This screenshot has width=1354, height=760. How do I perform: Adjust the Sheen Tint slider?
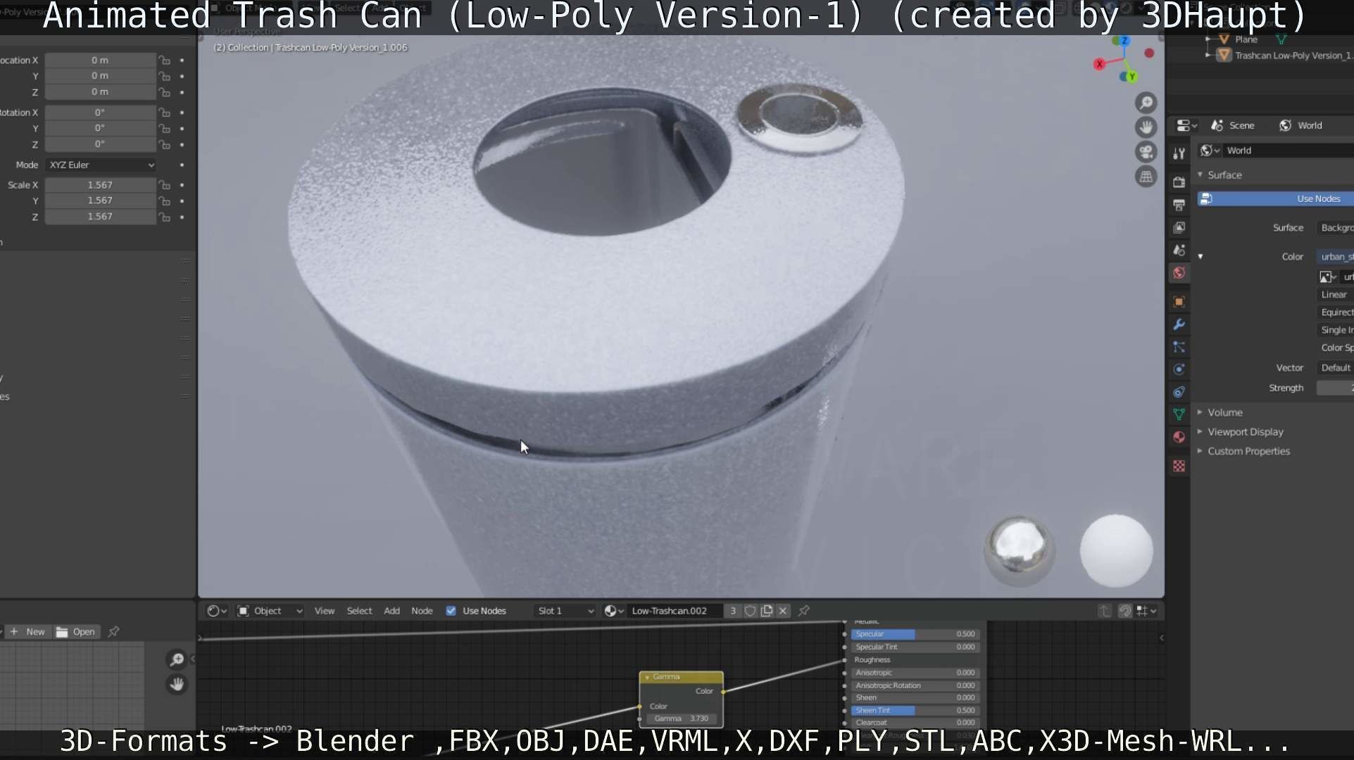[915, 711]
